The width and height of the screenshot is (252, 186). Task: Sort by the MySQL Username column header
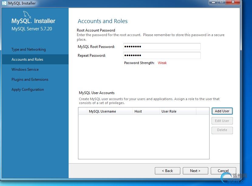click(x=110, y=111)
